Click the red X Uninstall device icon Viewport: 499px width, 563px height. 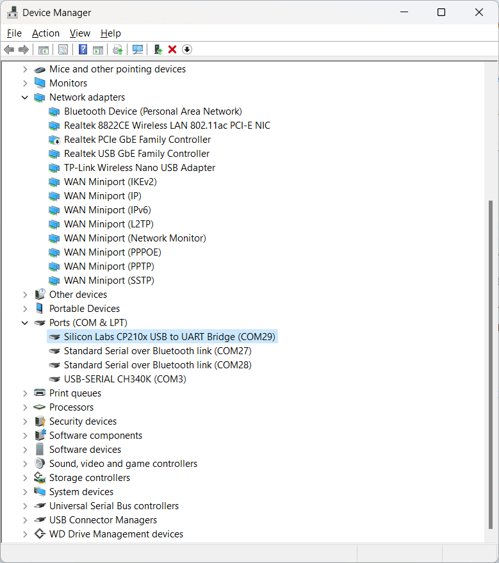(172, 49)
